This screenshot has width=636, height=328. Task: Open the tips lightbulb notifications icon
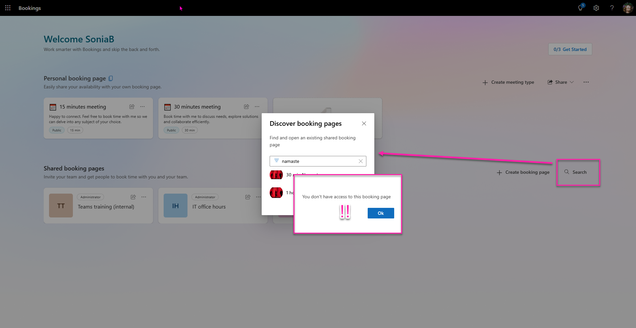pos(580,8)
